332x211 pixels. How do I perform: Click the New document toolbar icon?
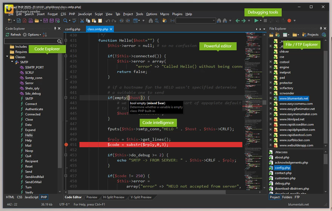pyautogui.click(x=10, y=20)
